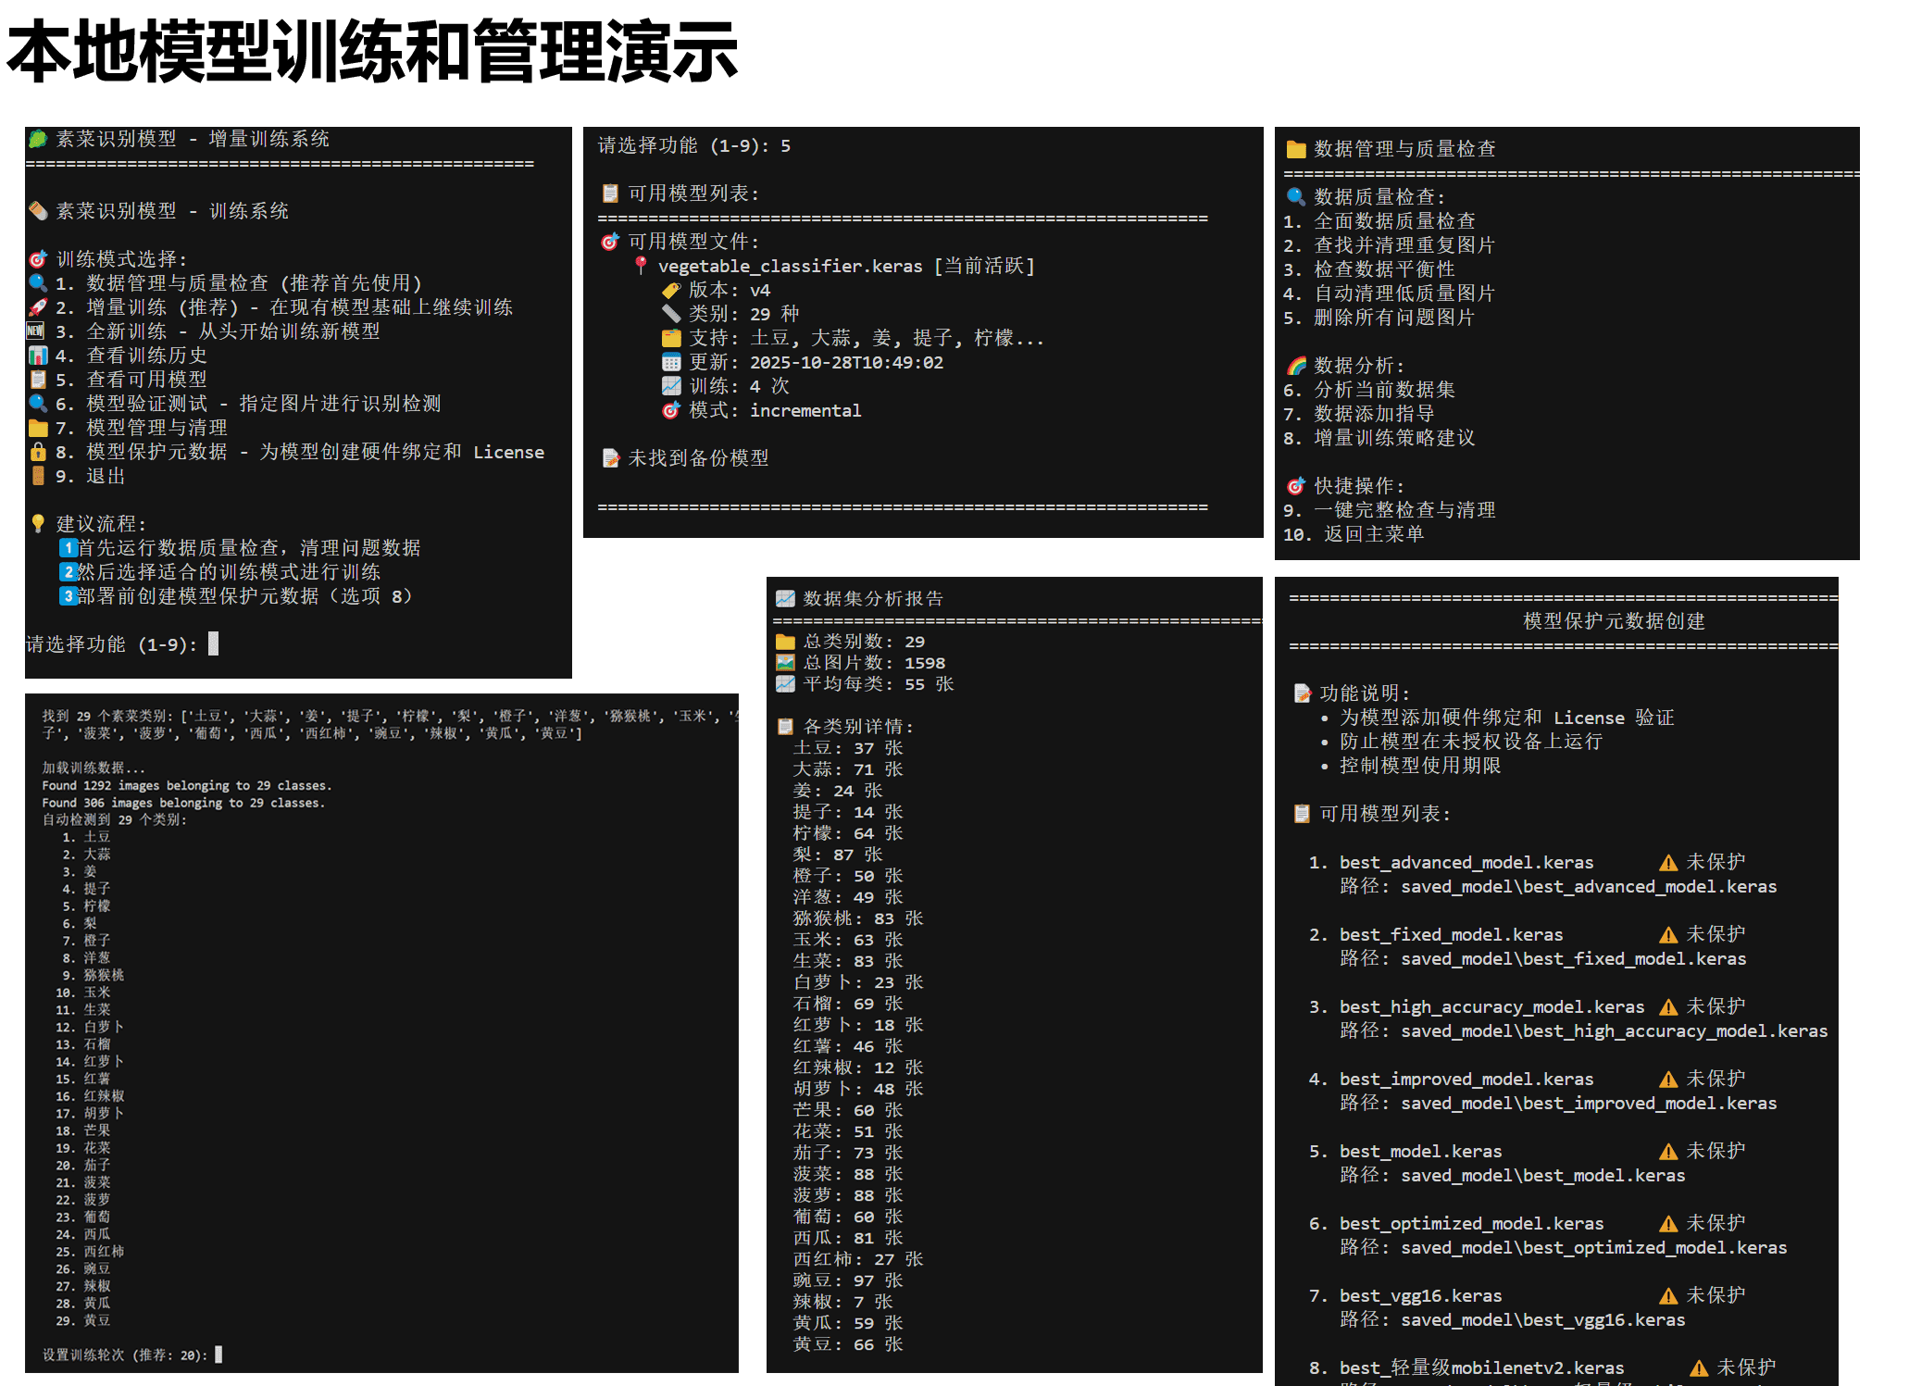The width and height of the screenshot is (1909, 1386).
Task: Click path saved_model\best_model.keras
Action: 1542,1176
